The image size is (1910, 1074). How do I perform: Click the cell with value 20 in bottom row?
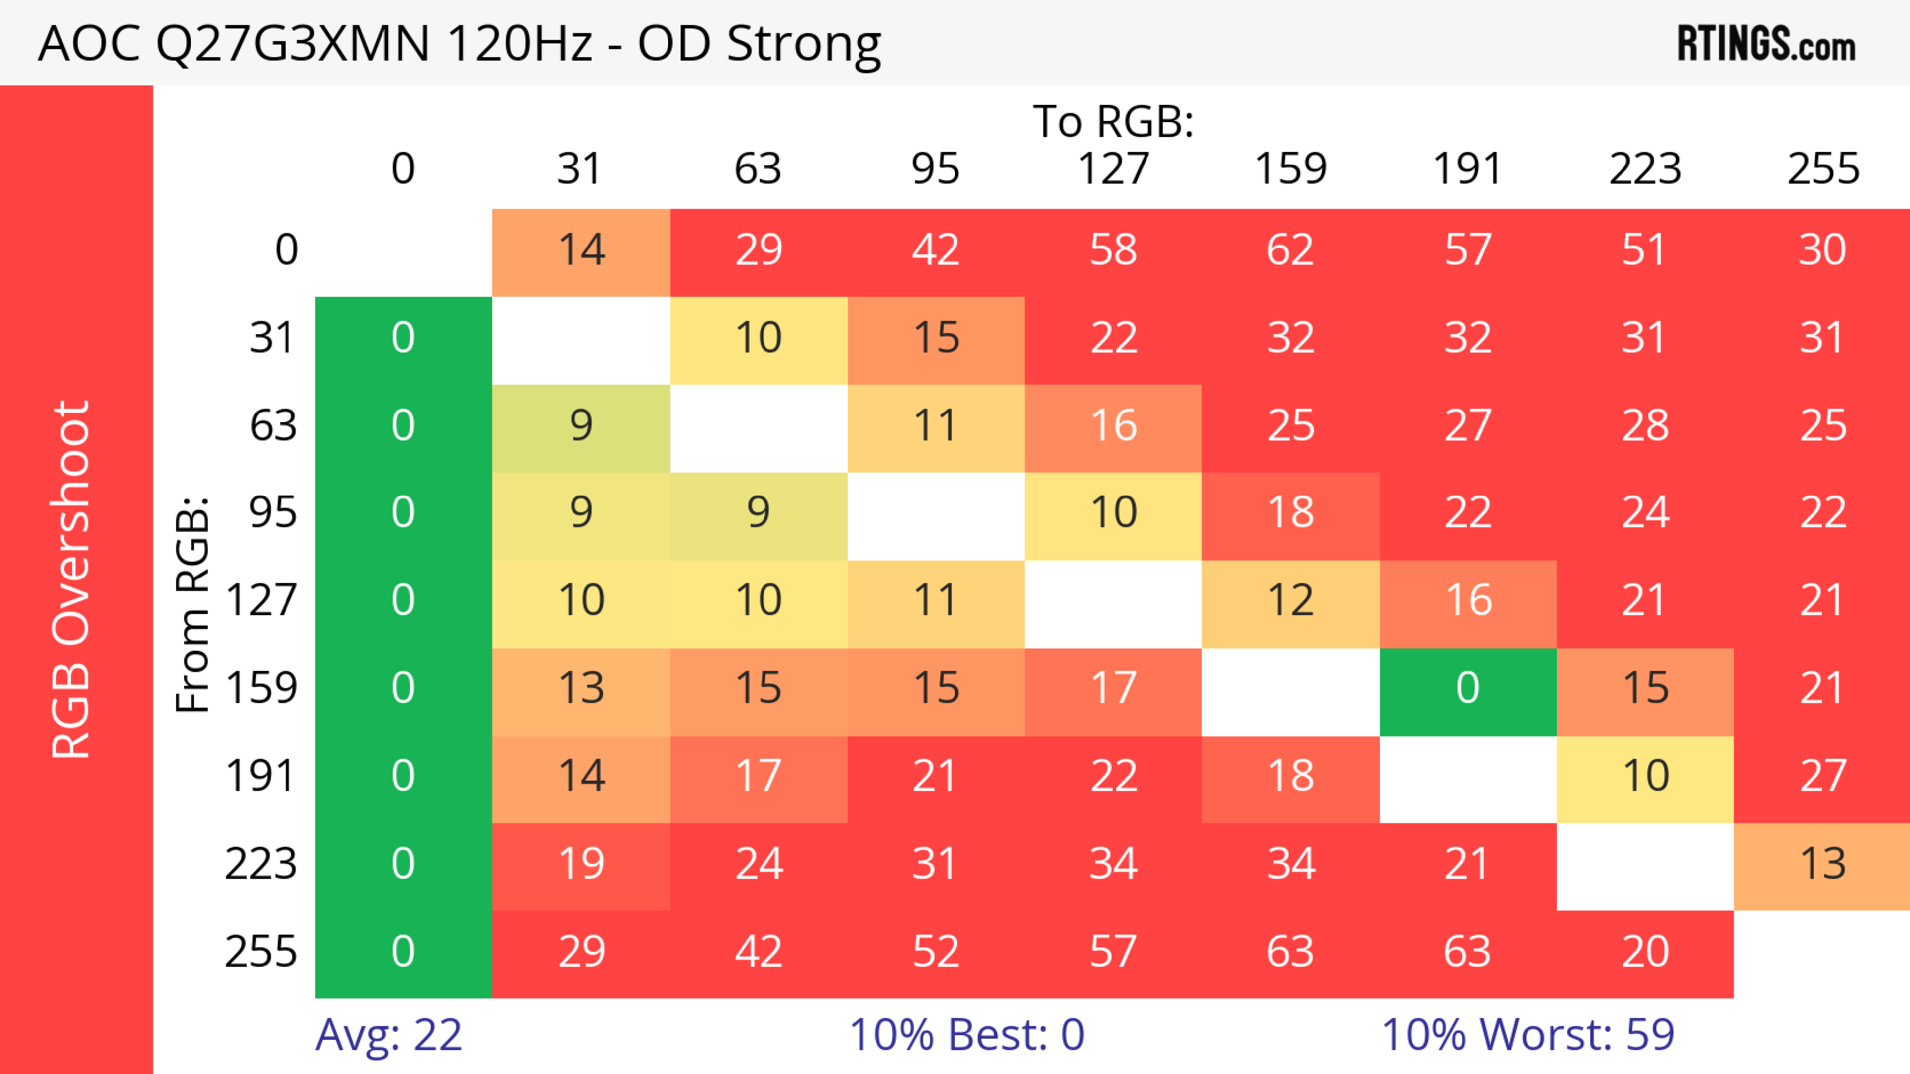1645,952
